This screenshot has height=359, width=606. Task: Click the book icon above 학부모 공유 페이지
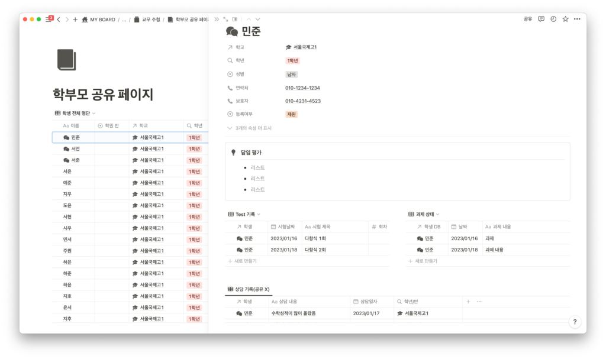66,58
